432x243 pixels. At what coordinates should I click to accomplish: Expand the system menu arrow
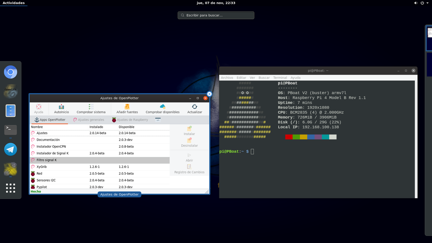point(428,3)
